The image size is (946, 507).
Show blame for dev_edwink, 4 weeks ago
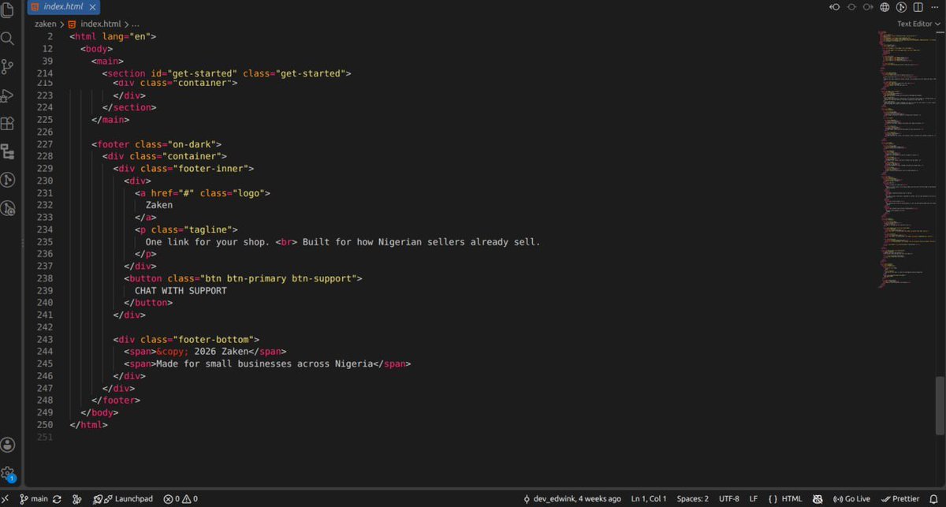[x=572, y=498]
